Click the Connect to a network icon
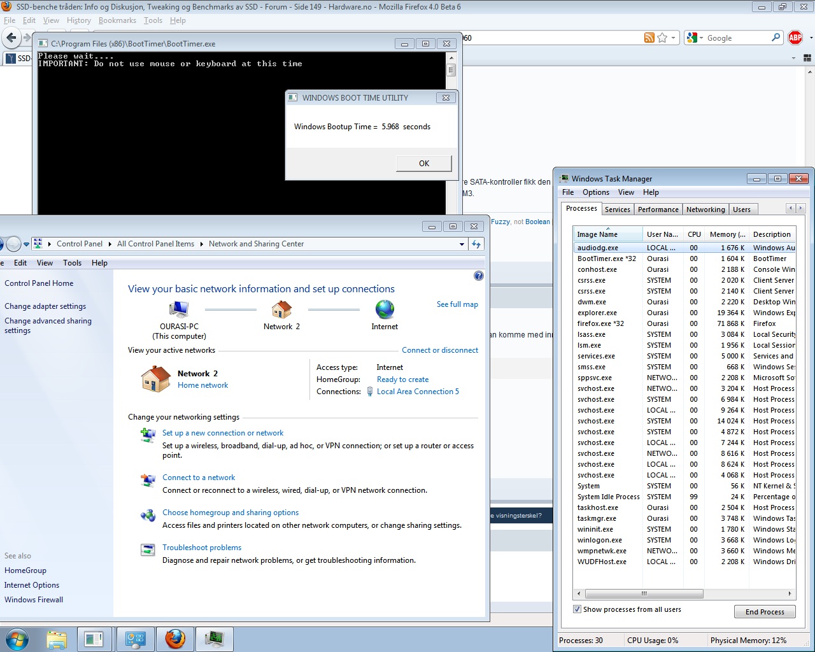The image size is (815, 652). tap(148, 480)
